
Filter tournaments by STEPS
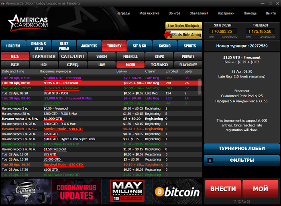point(159,57)
